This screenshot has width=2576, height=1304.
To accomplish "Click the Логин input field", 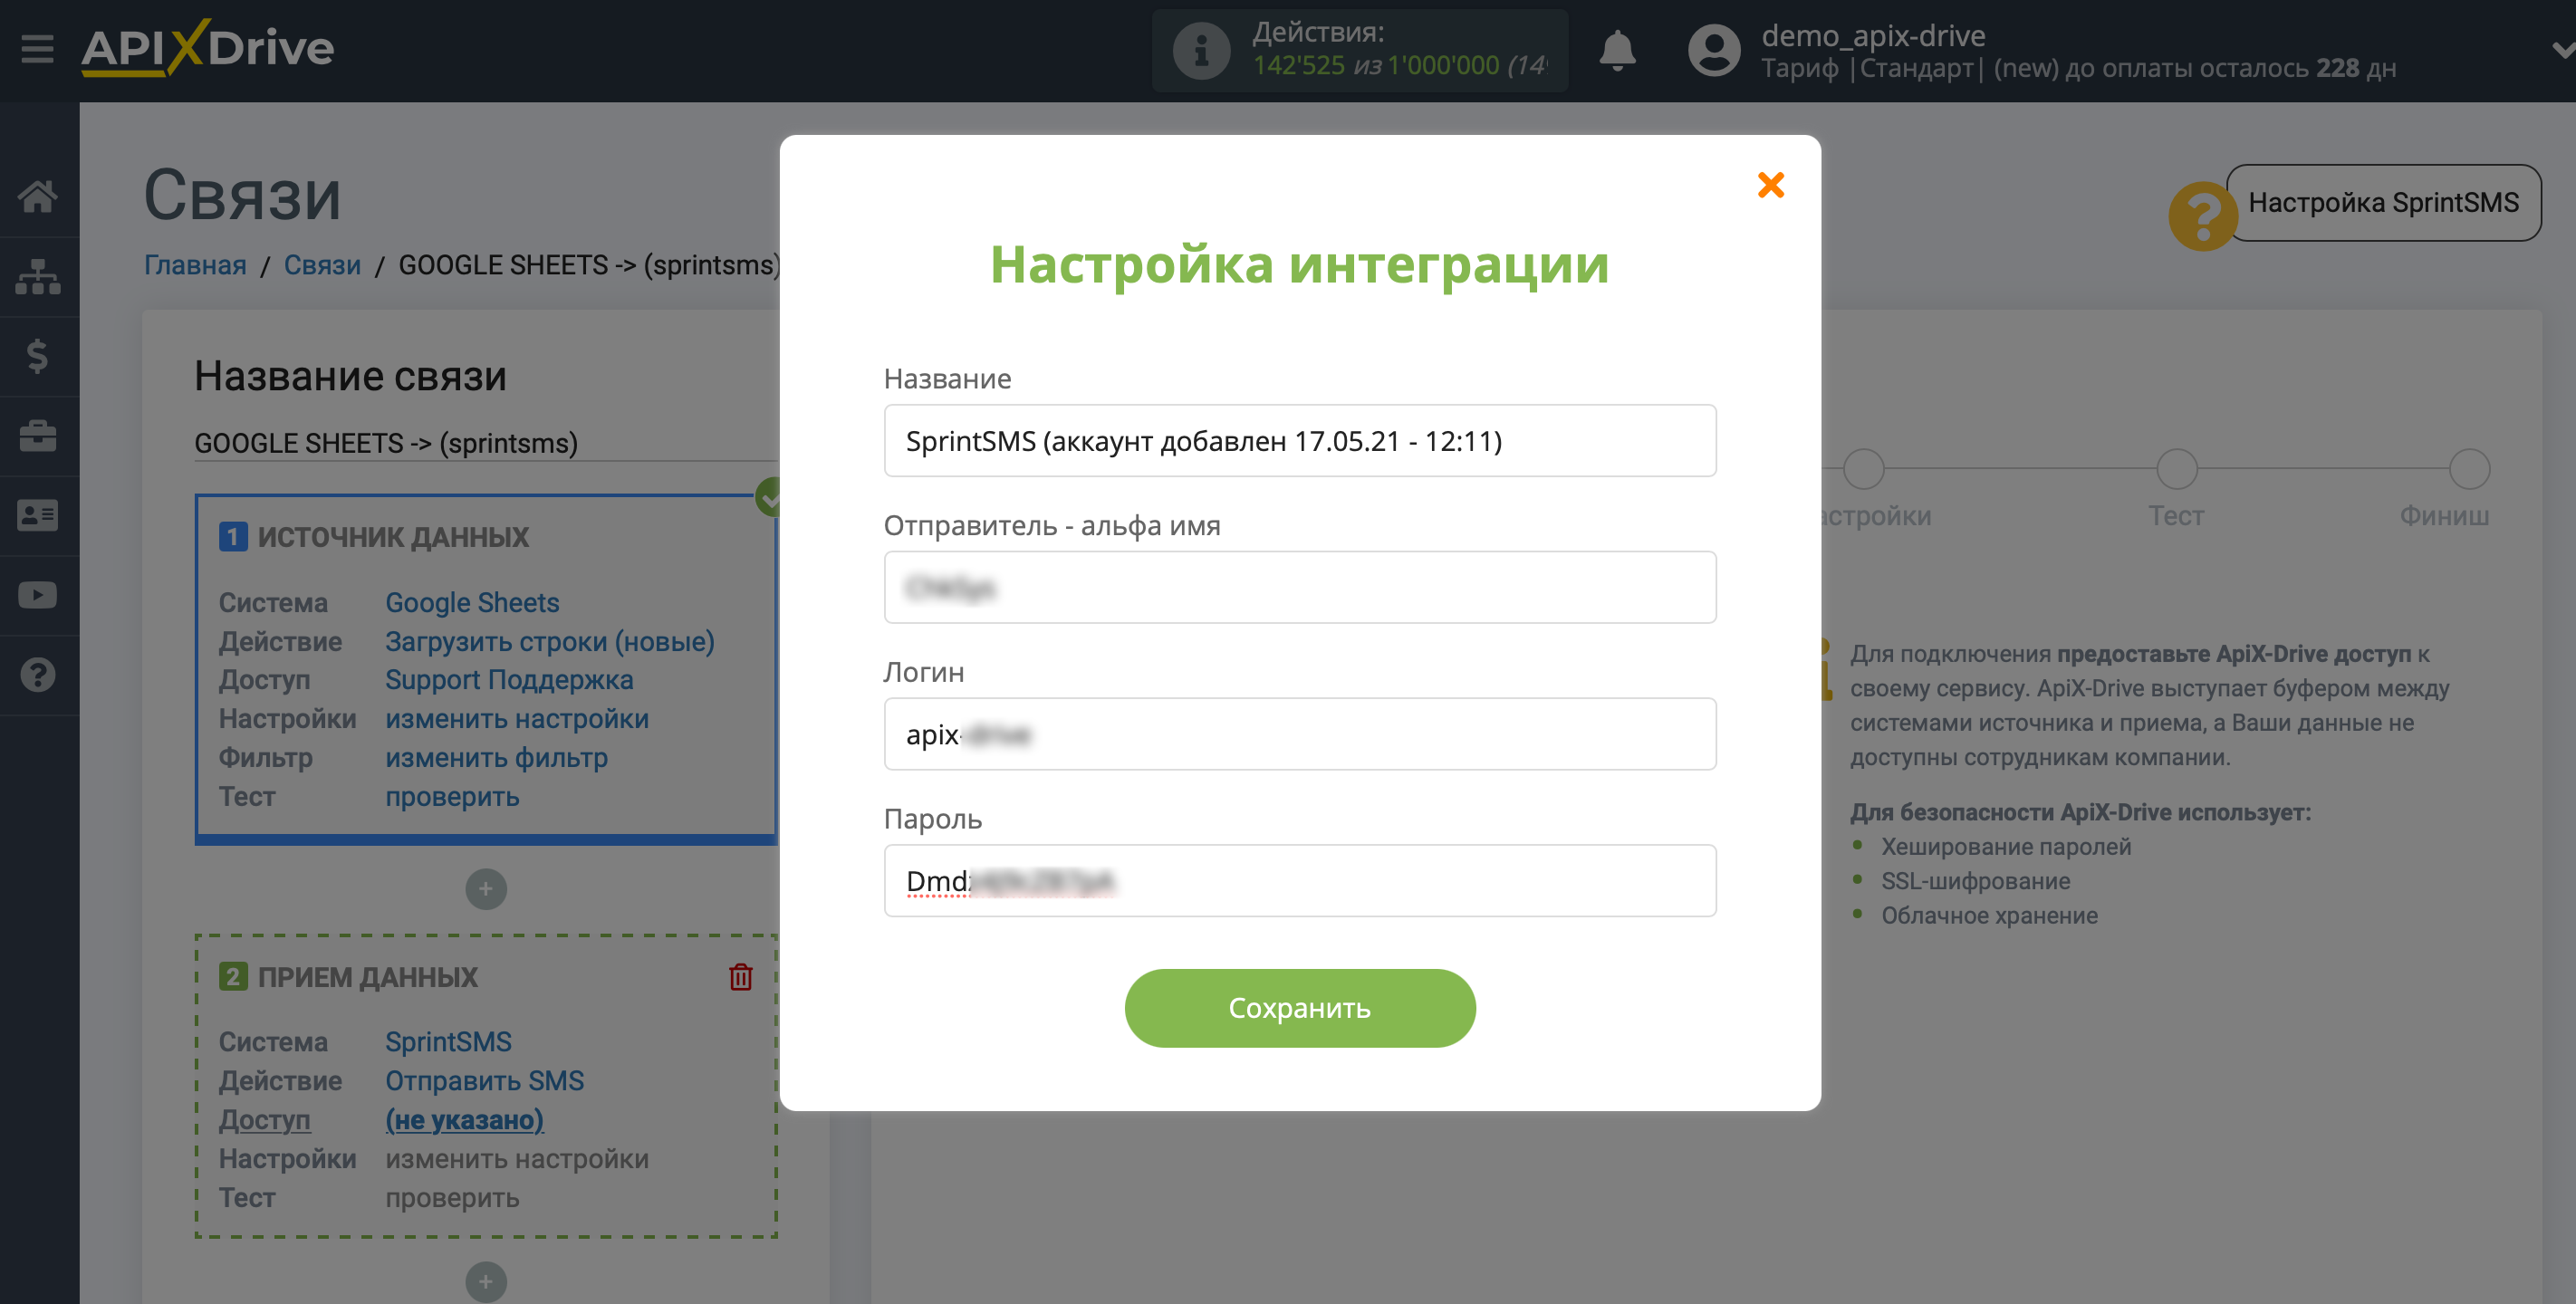I will coord(1299,734).
